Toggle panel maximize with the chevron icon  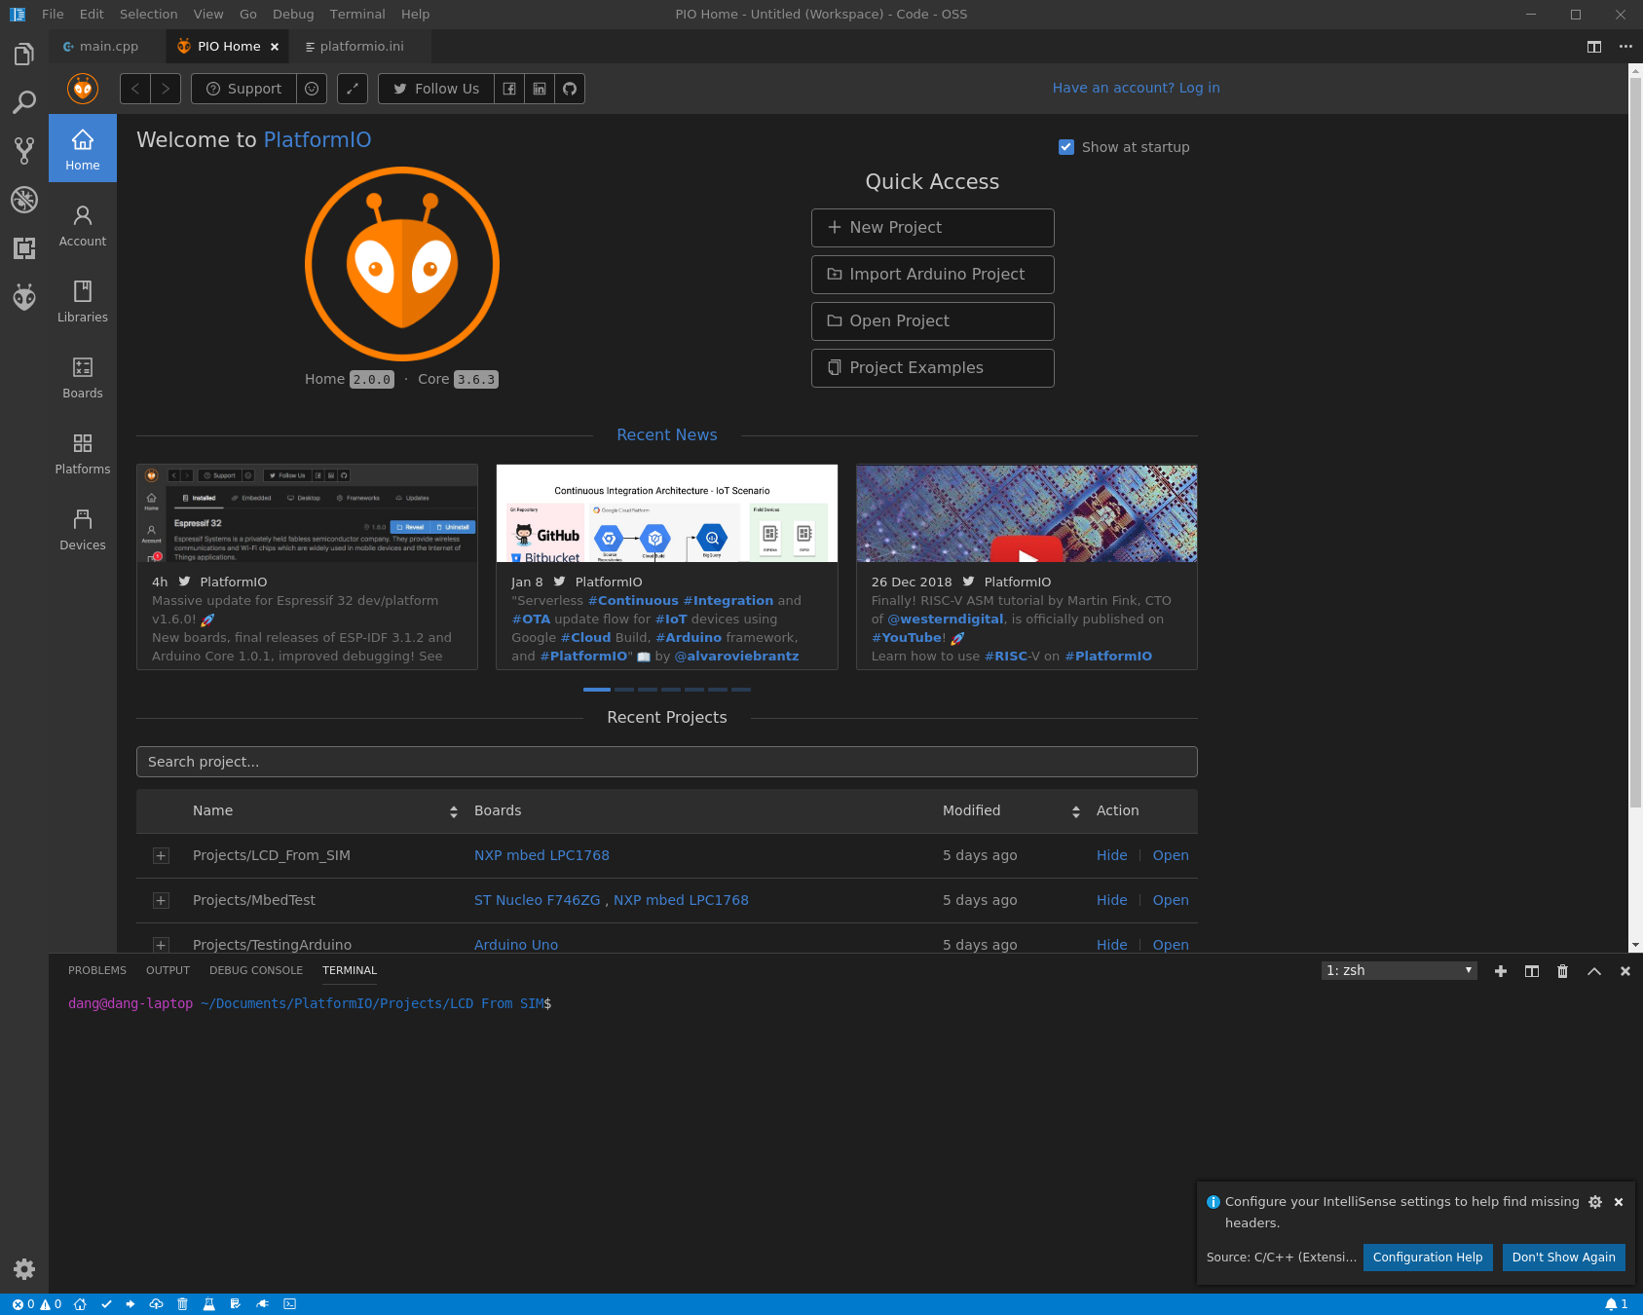(1593, 971)
